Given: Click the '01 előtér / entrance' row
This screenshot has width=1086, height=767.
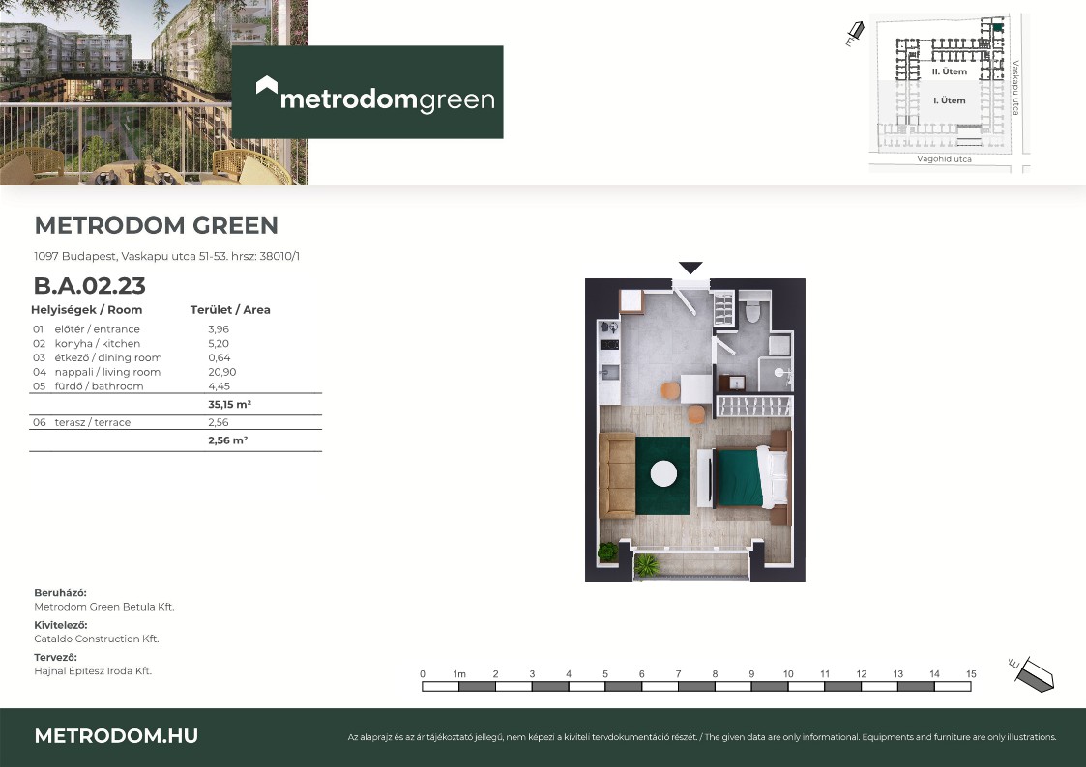Looking at the screenshot, I should [x=175, y=329].
